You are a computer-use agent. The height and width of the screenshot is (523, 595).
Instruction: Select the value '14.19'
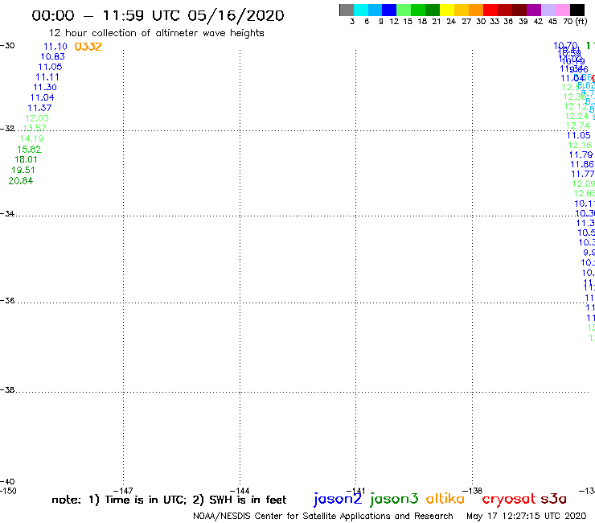[32, 138]
